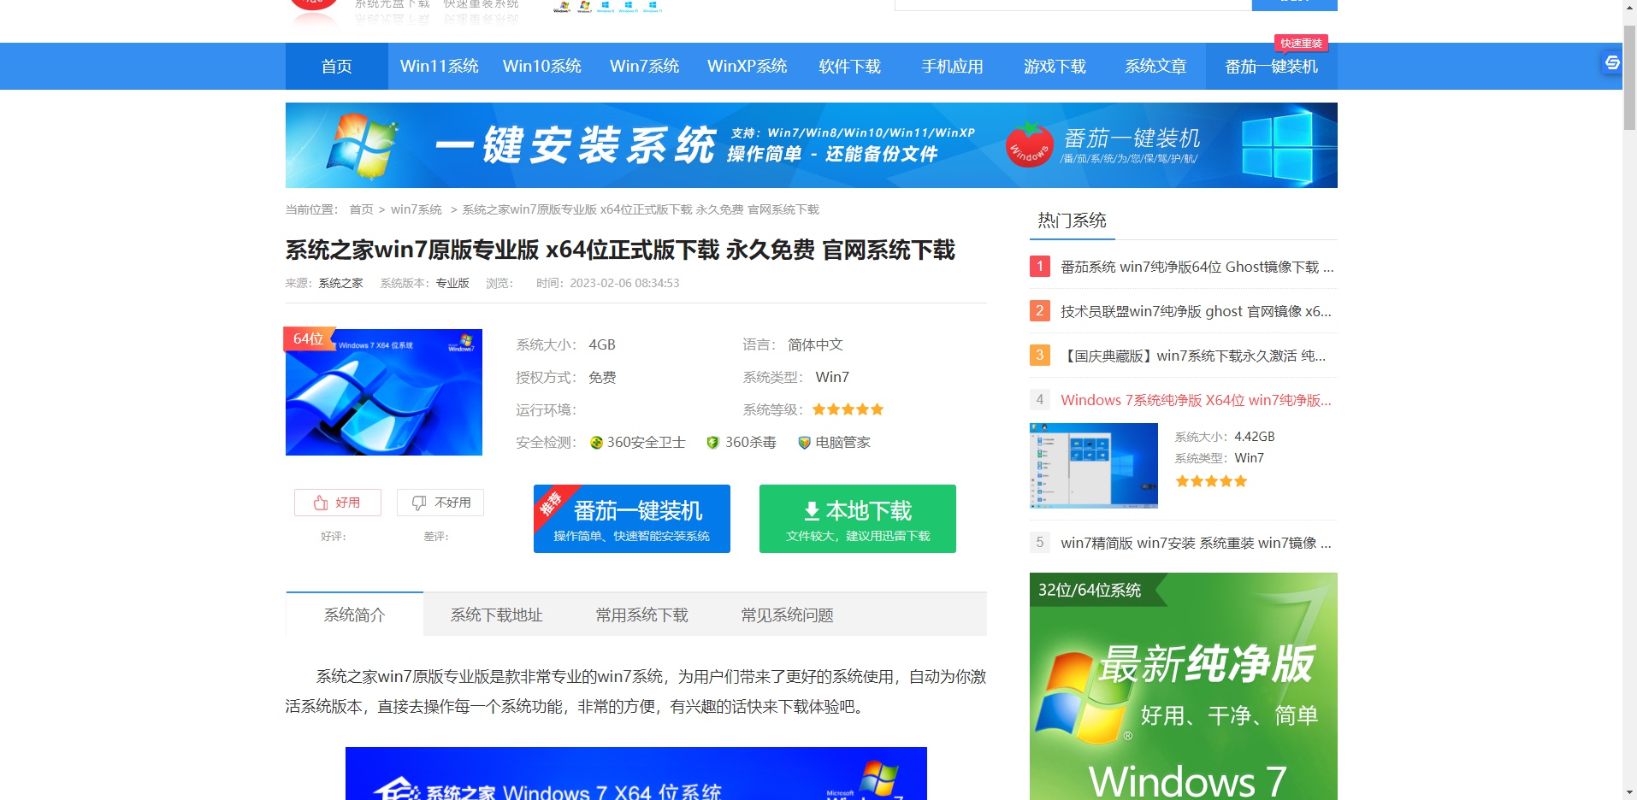The image size is (1637, 800).
Task: Click the bottom Windows 7 X64 article image
Action: point(636,774)
